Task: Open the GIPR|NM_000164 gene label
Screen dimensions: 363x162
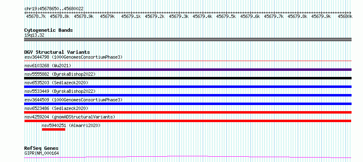Action: (42, 153)
